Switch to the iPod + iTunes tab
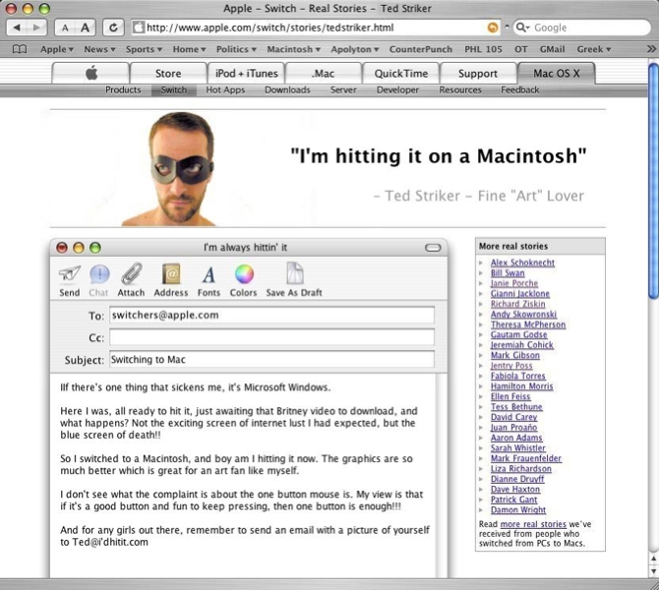Viewport: 659px width, 590px height. tap(246, 73)
